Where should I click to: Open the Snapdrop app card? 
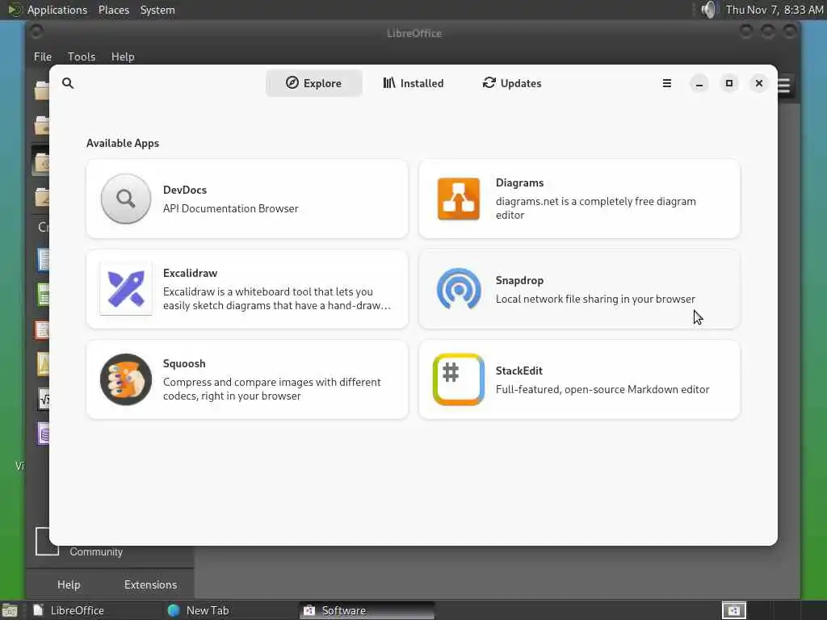[x=579, y=289]
